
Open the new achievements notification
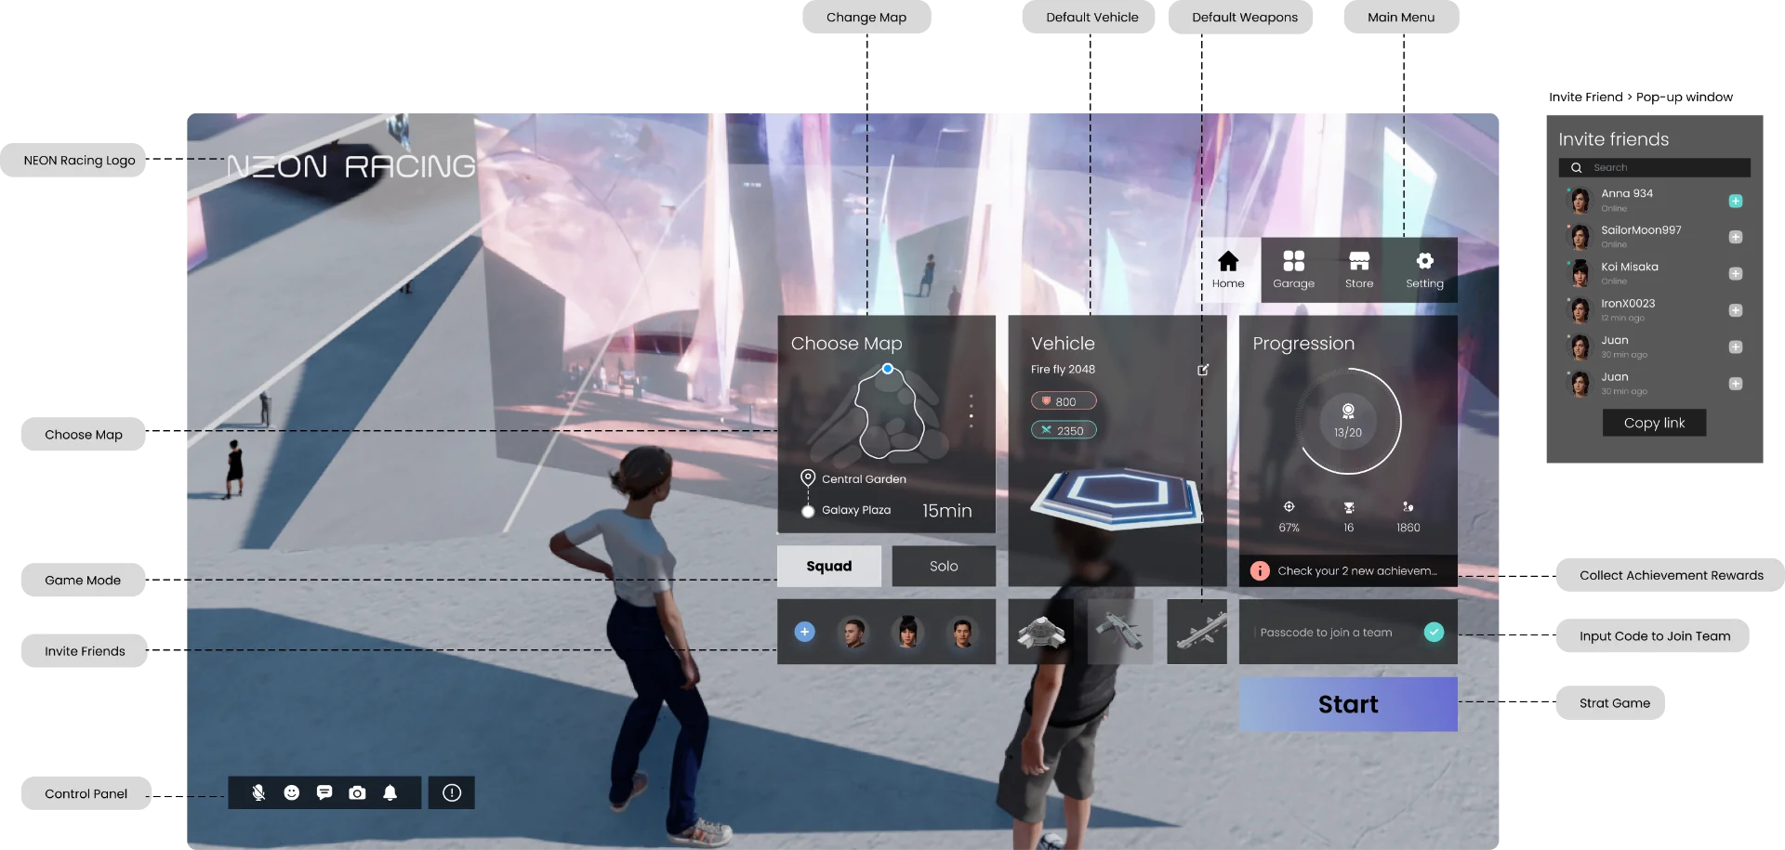pyautogui.click(x=1348, y=570)
